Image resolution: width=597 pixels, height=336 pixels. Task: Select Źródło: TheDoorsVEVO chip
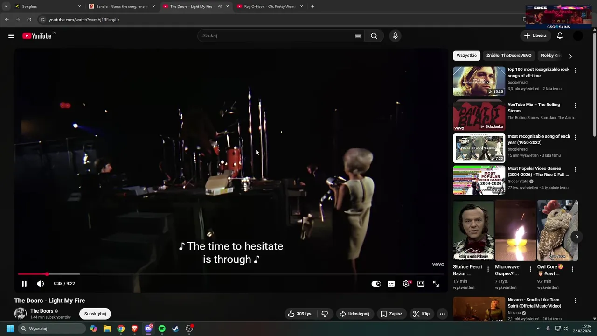pyautogui.click(x=509, y=56)
